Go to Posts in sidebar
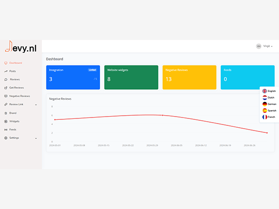The image size is (279, 209). coord(13,71)
